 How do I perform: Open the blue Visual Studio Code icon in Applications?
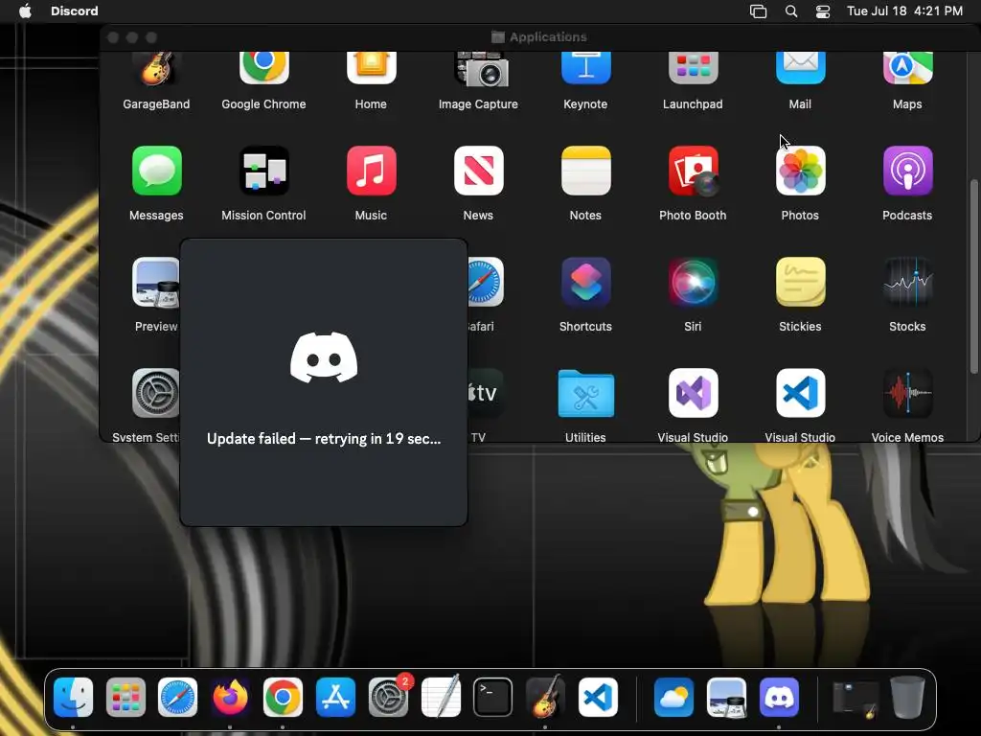(800, 393)
